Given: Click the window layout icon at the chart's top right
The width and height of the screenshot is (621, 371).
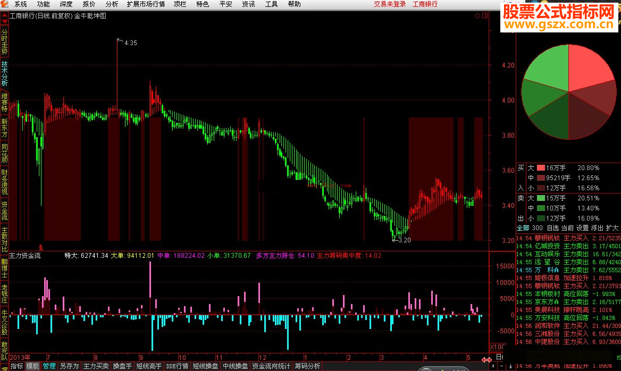Looking at the screenshot, I should [485, 16].
